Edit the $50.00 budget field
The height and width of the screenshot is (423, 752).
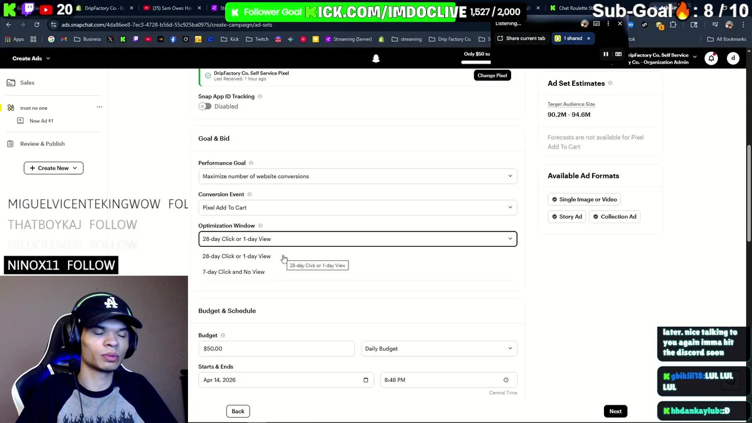(276, 348)
